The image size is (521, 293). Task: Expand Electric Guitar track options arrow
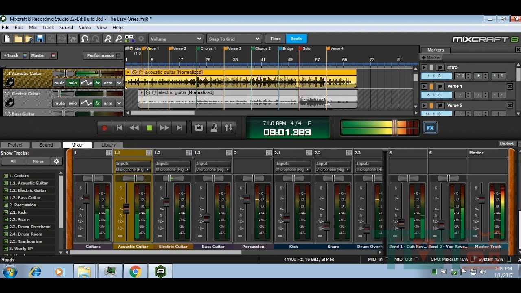click(x=119, y=103)
